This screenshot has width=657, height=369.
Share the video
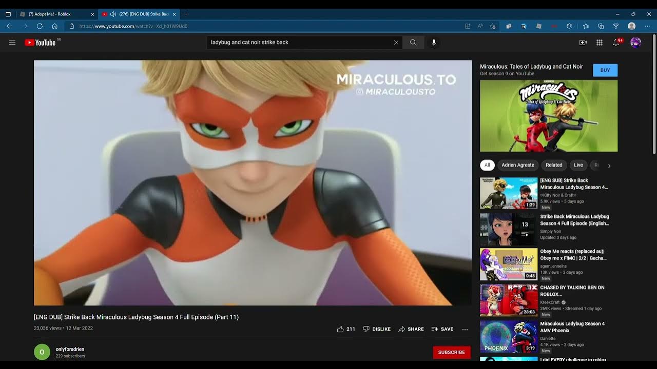(411, 329)
